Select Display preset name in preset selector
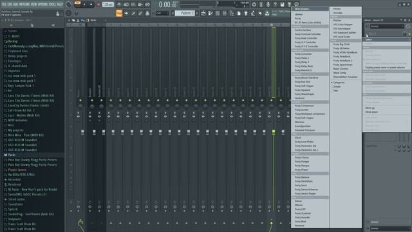 385,68
